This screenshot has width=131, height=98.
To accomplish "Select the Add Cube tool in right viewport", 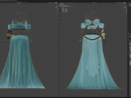I will (x=60, y=19).
